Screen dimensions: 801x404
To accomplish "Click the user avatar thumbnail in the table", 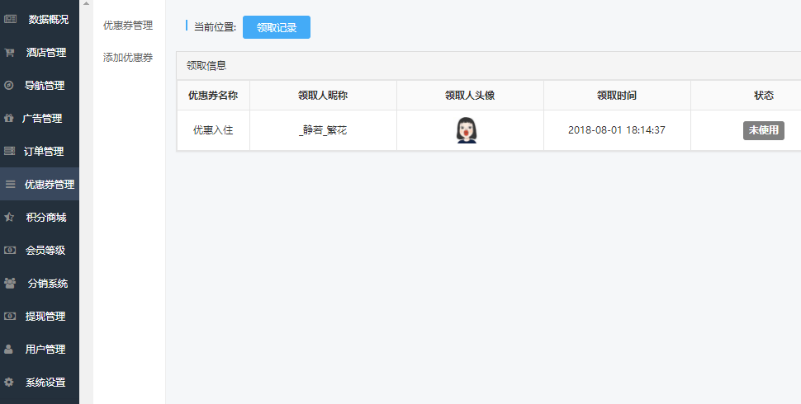I will point(467,130).
